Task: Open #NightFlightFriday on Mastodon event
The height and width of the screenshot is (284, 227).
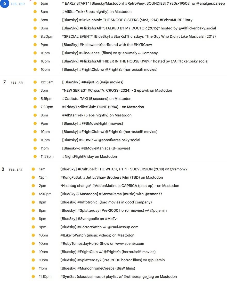Action: click(x=90, y=156)
